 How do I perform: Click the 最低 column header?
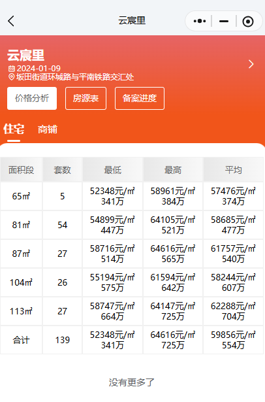click(112, 170)
